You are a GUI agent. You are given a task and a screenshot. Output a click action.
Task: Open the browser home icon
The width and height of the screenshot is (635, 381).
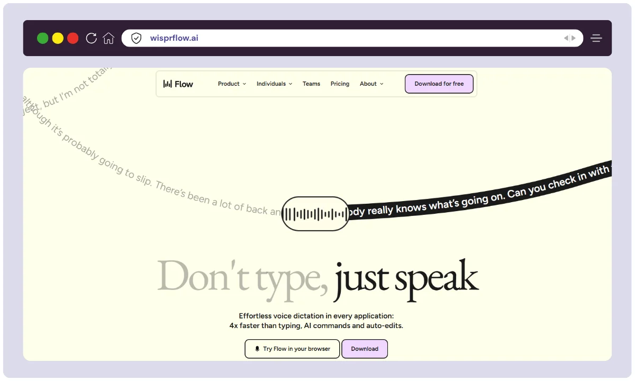pyautogui.click(x=108, y=38)
